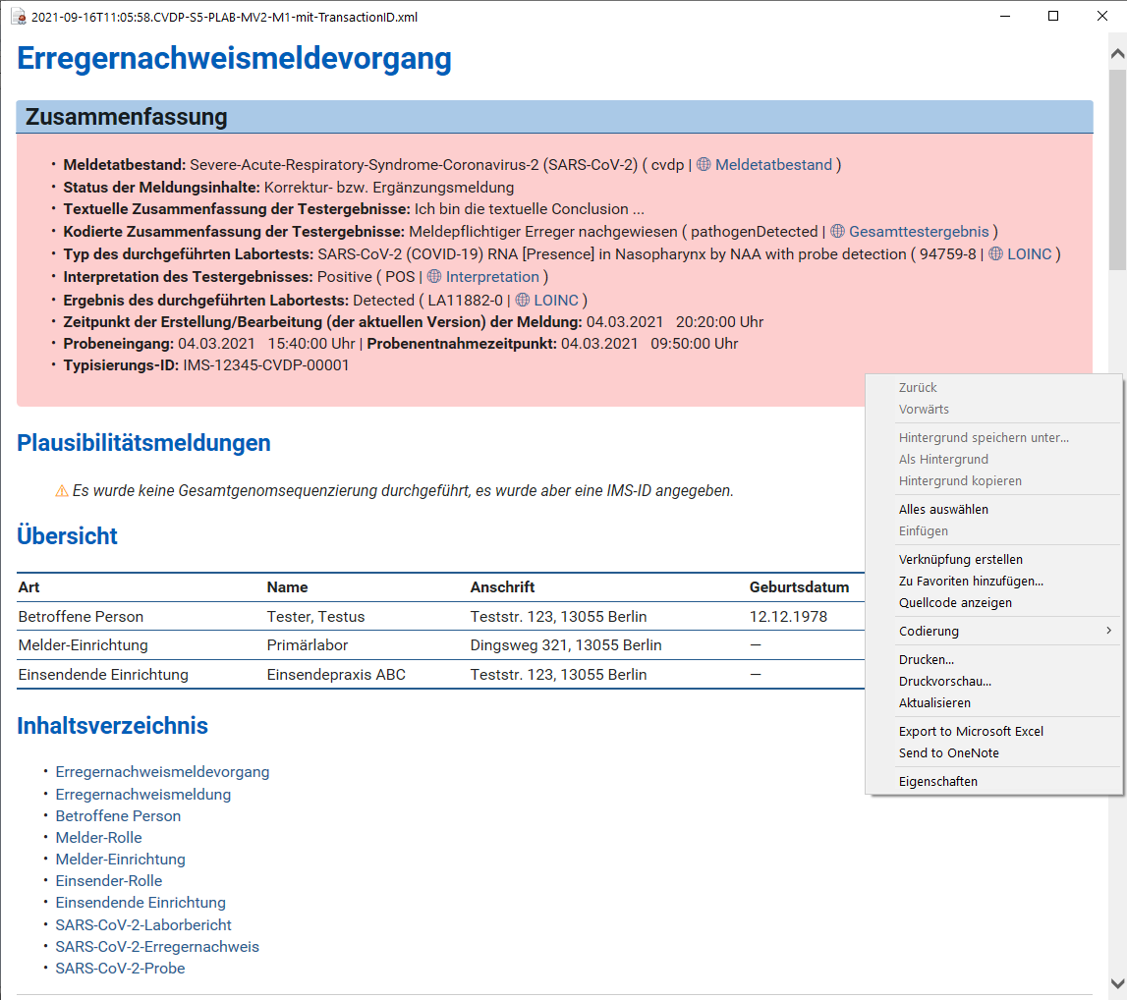Open 'Einsendende Einrichtung' contents link

point(141,902)
